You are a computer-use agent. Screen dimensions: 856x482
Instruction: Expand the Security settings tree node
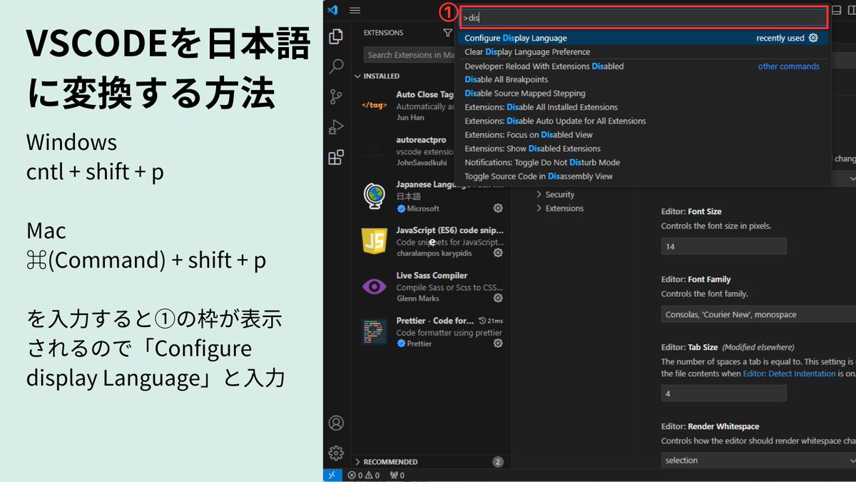(556, 194)
